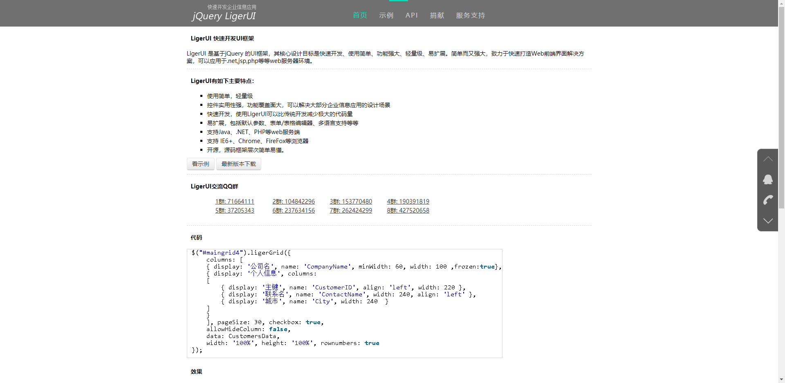The width and height of the screenshot is (785, 383).
Task: Click the 看示例 button
Action: [x=201, y=164]
